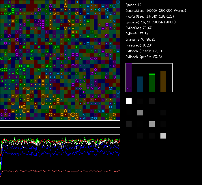Image resolution: width=202 pixels, height=185 pixels.
Task: Pick the gray matrix cell in the third row
Action: (152, 124)
